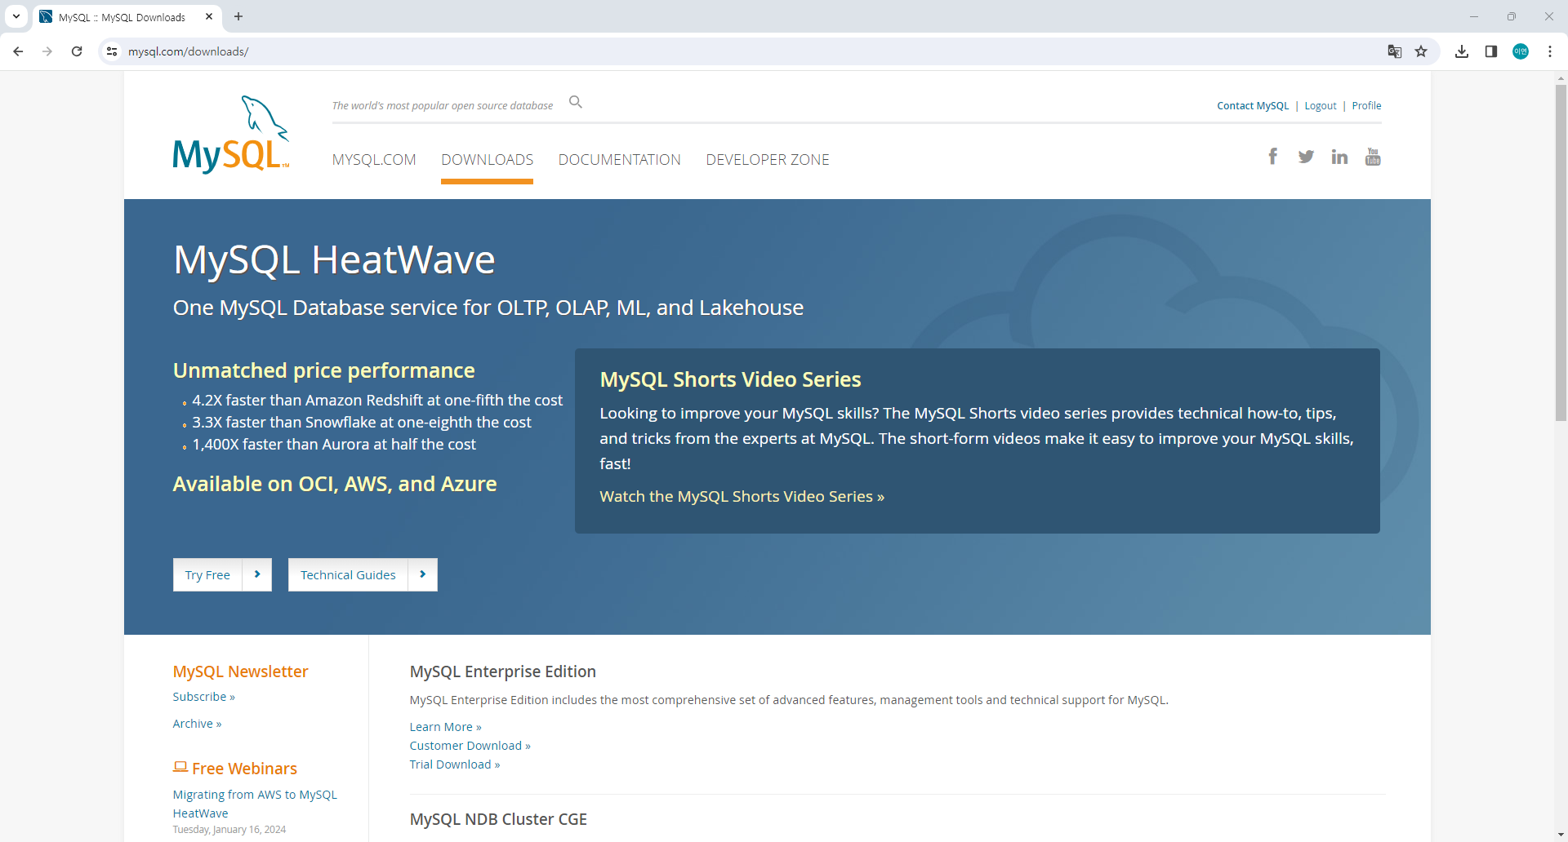Screen dimensions: 1568x842
Task: Click the vertical scrollbar thumb
Action: (1561, 253)
